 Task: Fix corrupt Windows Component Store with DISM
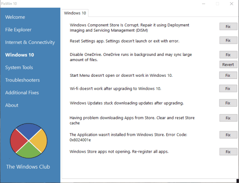tap(228, 26)
